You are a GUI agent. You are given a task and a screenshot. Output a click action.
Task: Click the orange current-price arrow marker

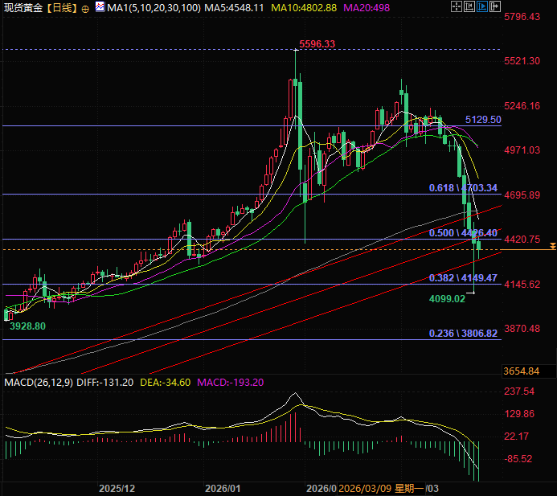tap(553, 246)
